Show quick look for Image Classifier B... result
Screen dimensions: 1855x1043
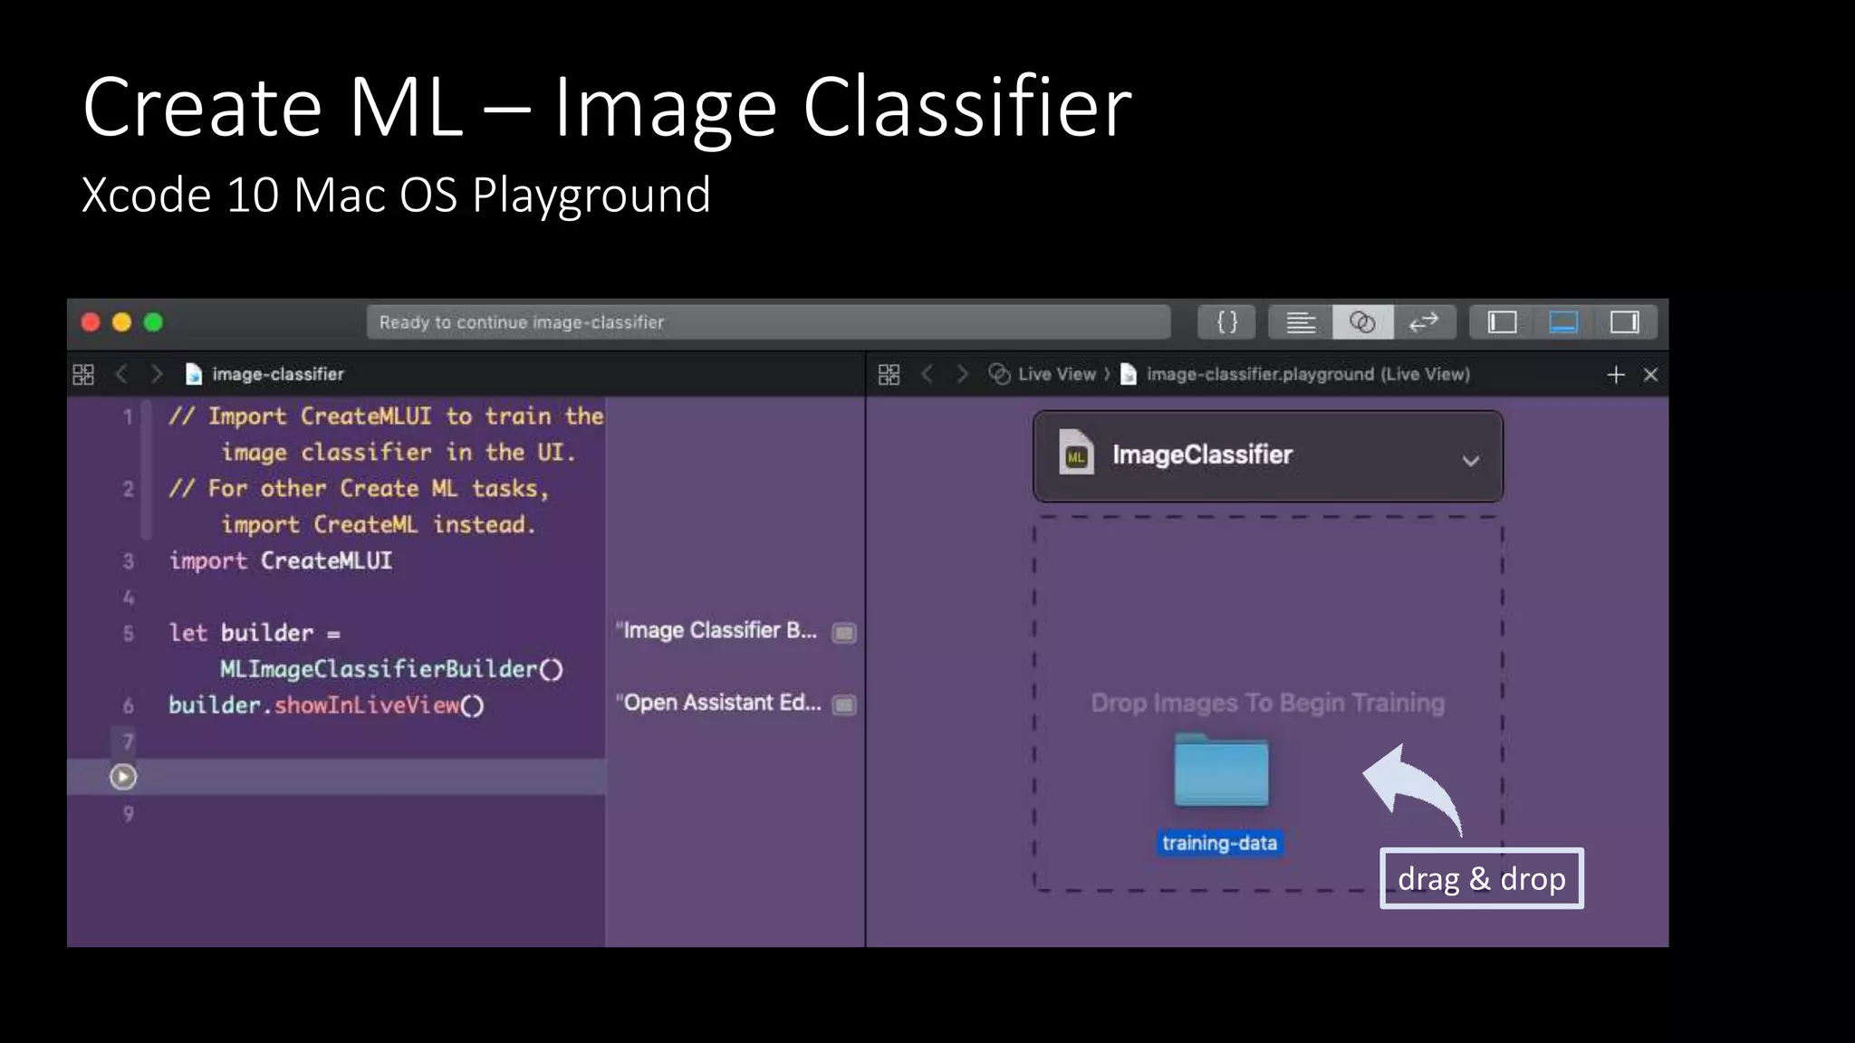(x=843, y=633)
